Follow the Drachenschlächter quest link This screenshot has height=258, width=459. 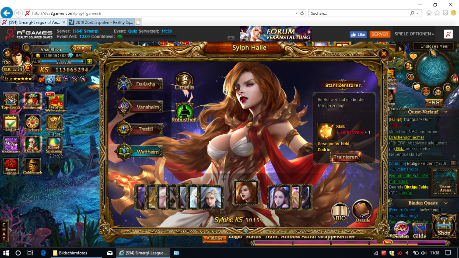[406, 137]
